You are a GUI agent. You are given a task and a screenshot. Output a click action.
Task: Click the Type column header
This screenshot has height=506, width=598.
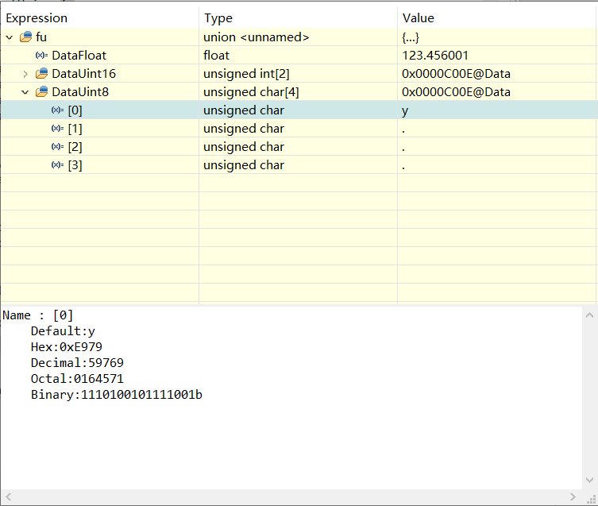pyautogui.click(x=218, y=18)
